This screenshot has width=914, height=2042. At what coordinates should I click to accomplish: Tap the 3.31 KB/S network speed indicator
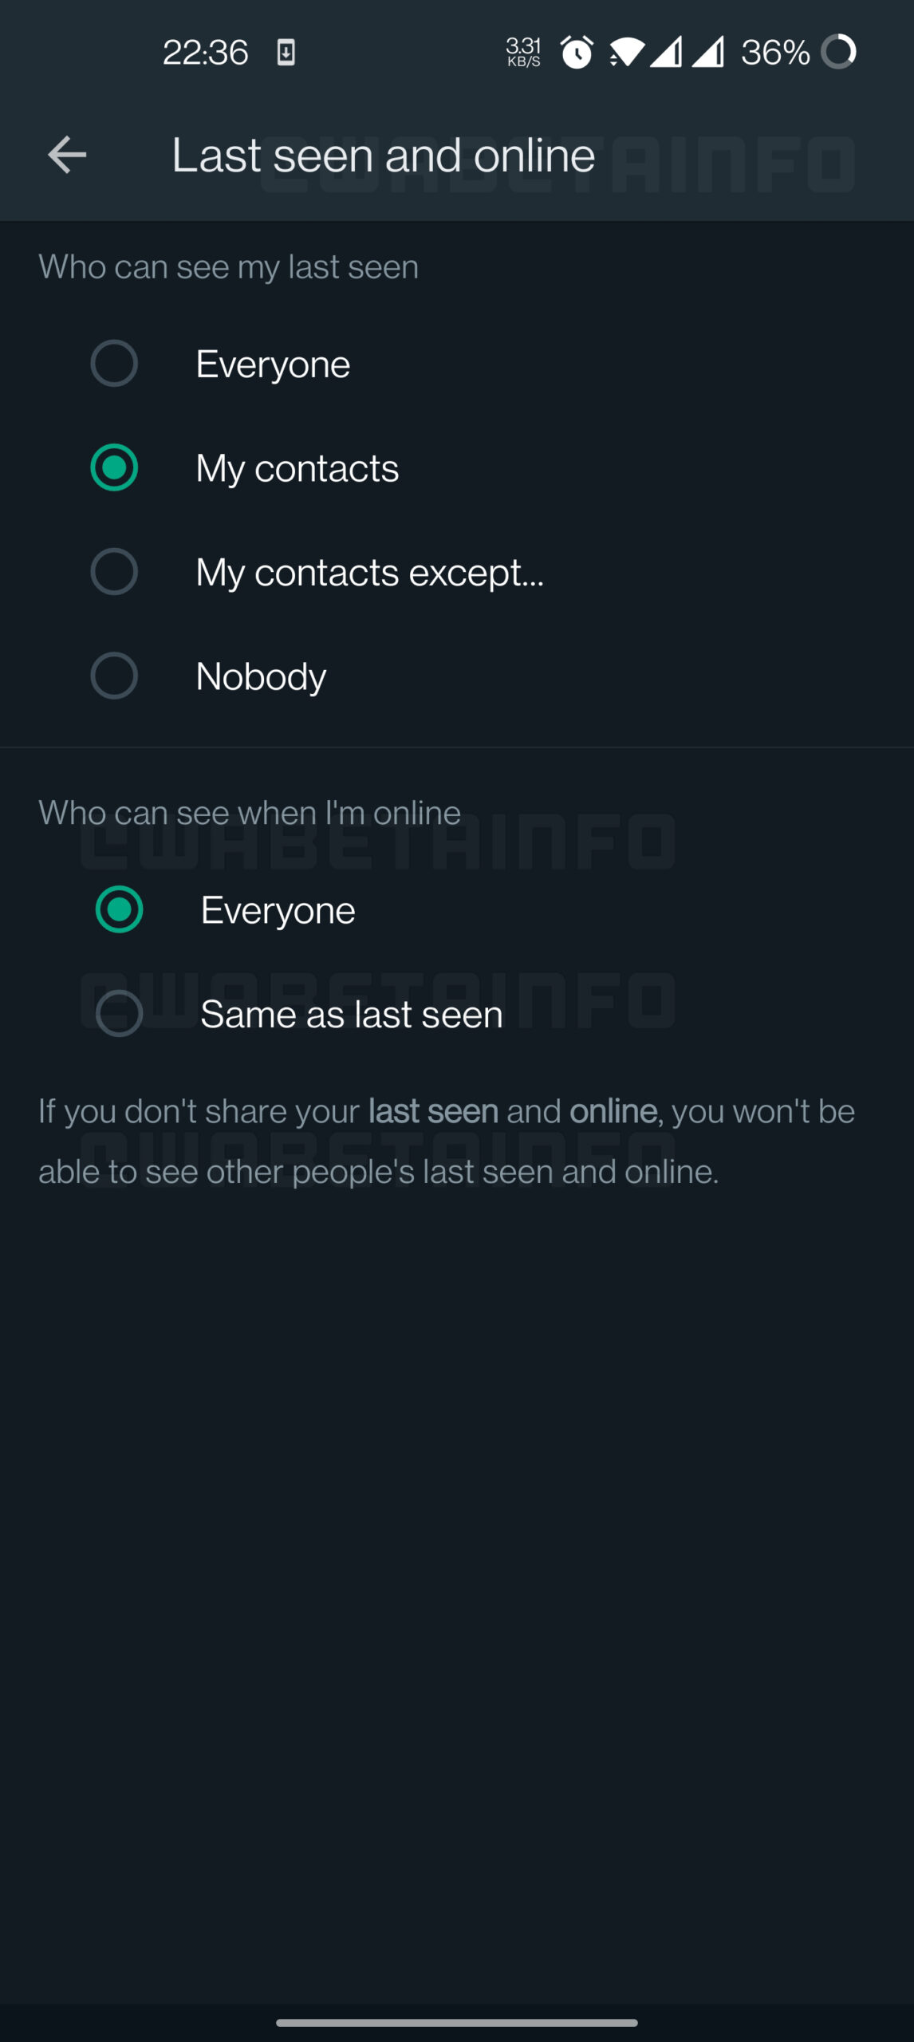click(x=523, y=53)
